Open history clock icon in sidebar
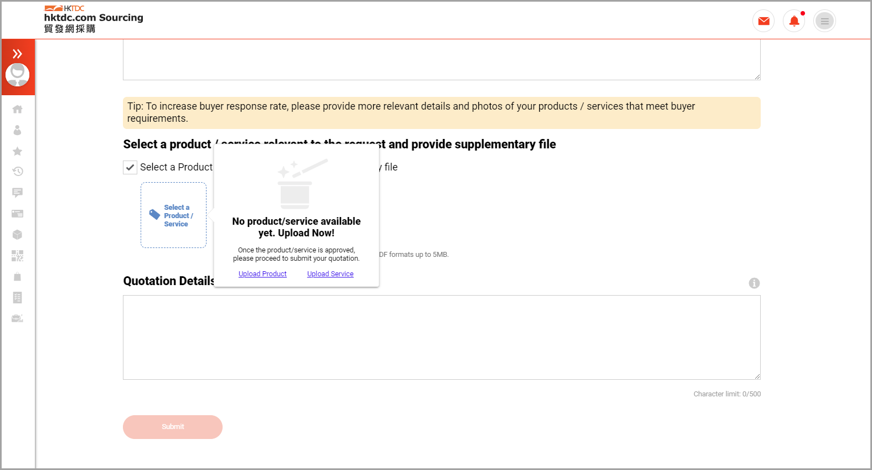 [x=17, y=172]
